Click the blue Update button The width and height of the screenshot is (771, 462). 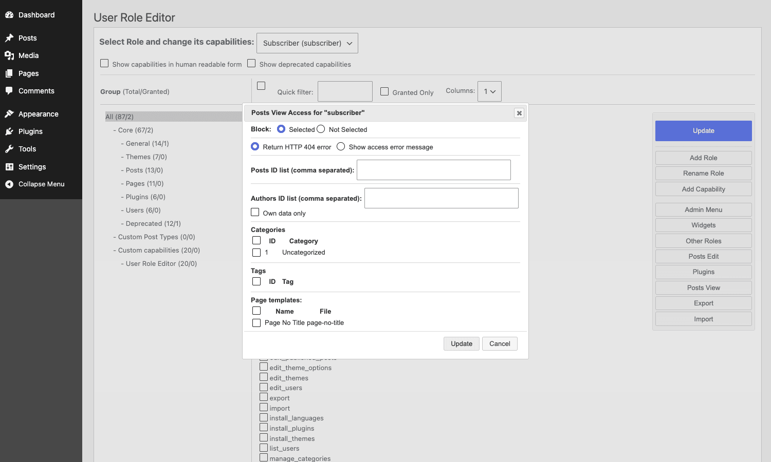[x=704, y=131]
